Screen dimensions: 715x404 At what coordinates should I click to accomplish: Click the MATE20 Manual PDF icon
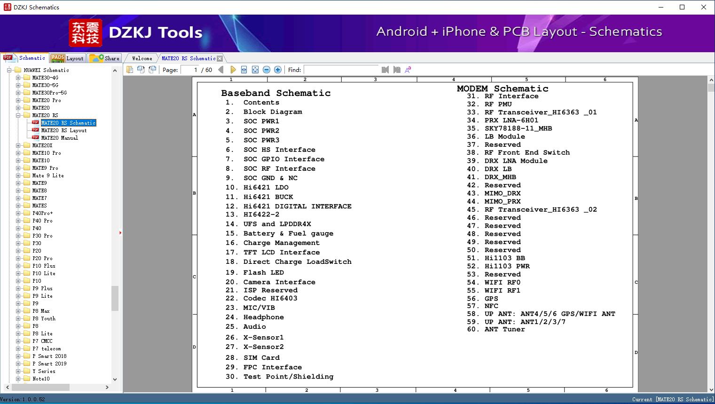click(35, 138)
